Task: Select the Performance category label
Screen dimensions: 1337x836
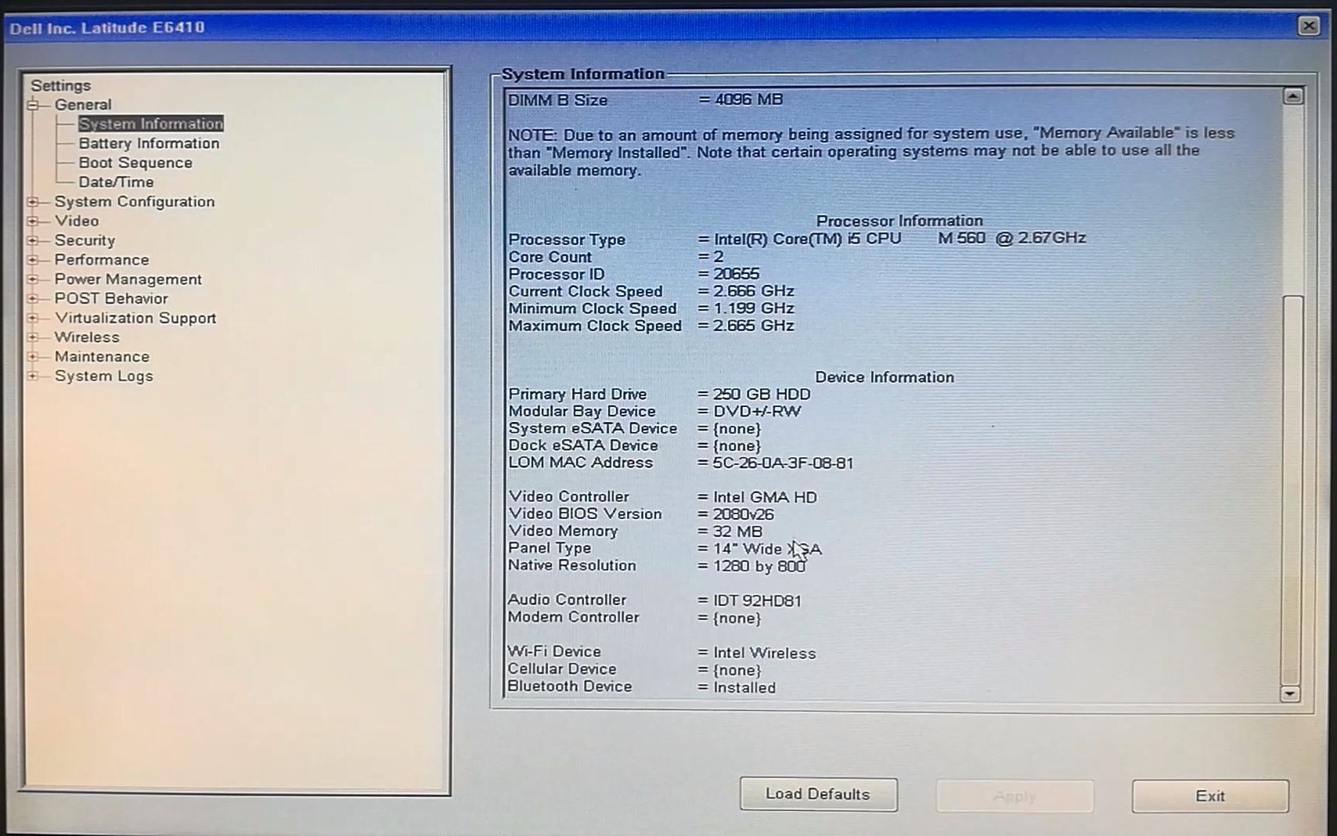Action: click(102, 260)
